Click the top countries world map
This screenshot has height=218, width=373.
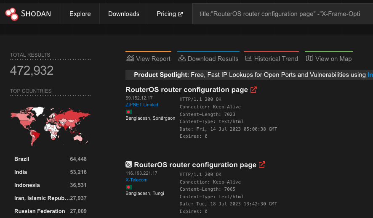pyautogui.click(x=51, y=124)
